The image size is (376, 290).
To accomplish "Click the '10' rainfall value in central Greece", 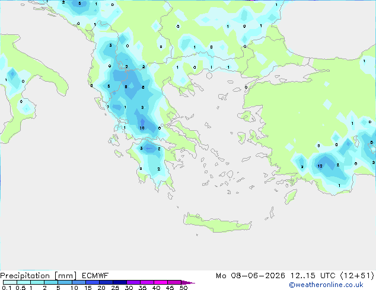I will pyautogui.click(x=142, y=128).
